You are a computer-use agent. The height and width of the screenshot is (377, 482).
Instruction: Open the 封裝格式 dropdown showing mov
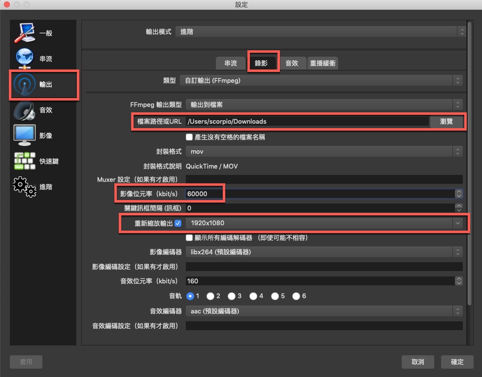pyautogui.click(x=324, y=151)
